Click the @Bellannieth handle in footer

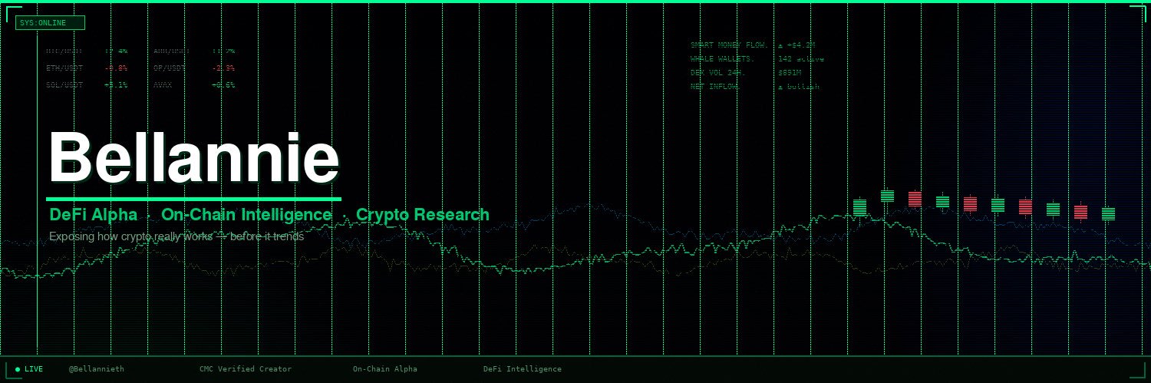pyautogui.click(x=97, y=369)
